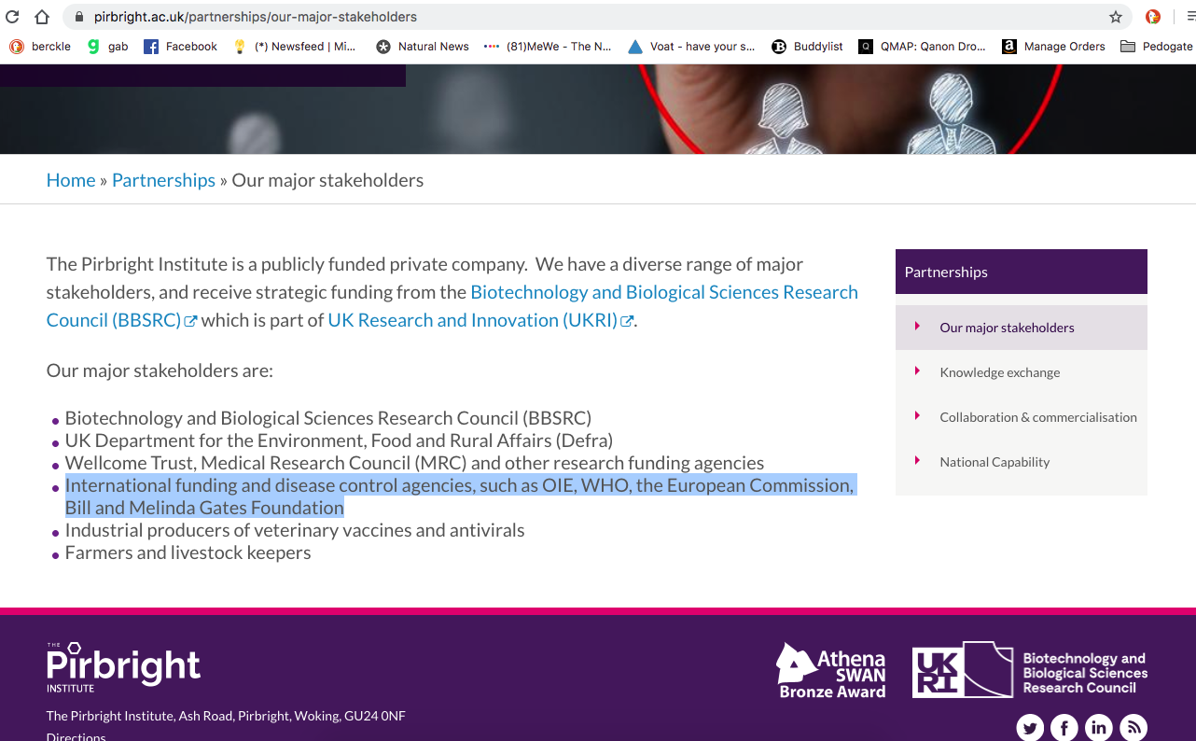Open the gab bookmark
1196x741 pixels.
(107, 47)
